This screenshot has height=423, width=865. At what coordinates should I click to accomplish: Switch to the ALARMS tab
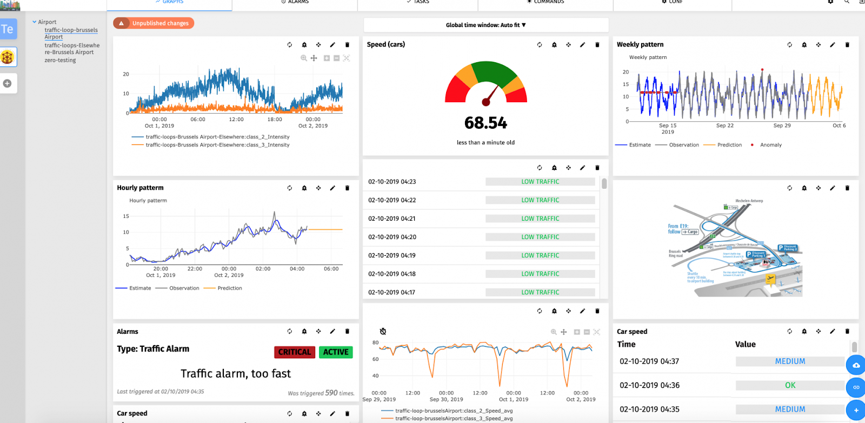(295, 2)
